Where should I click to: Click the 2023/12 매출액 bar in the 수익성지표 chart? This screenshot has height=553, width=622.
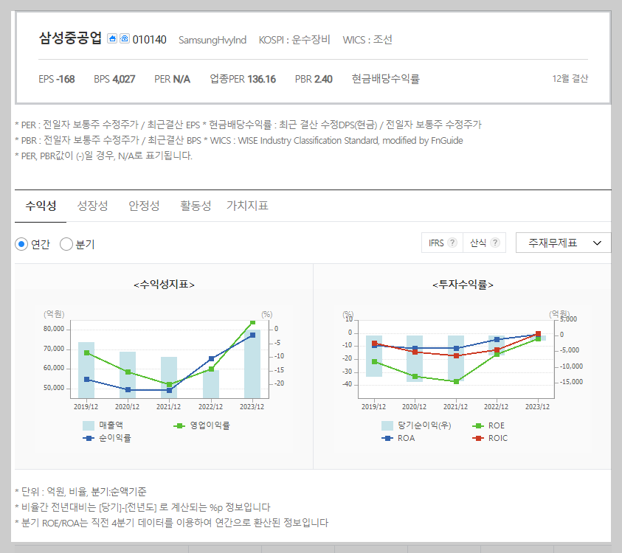tap(252, 364)
